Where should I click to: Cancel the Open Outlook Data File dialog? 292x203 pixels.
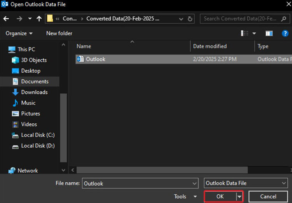(268, 196)
